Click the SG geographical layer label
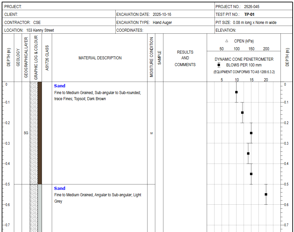294x232 pixels. (26, 133)
